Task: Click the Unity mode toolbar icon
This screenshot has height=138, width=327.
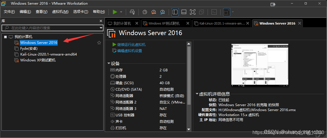Action: click(x=201, y=12)
